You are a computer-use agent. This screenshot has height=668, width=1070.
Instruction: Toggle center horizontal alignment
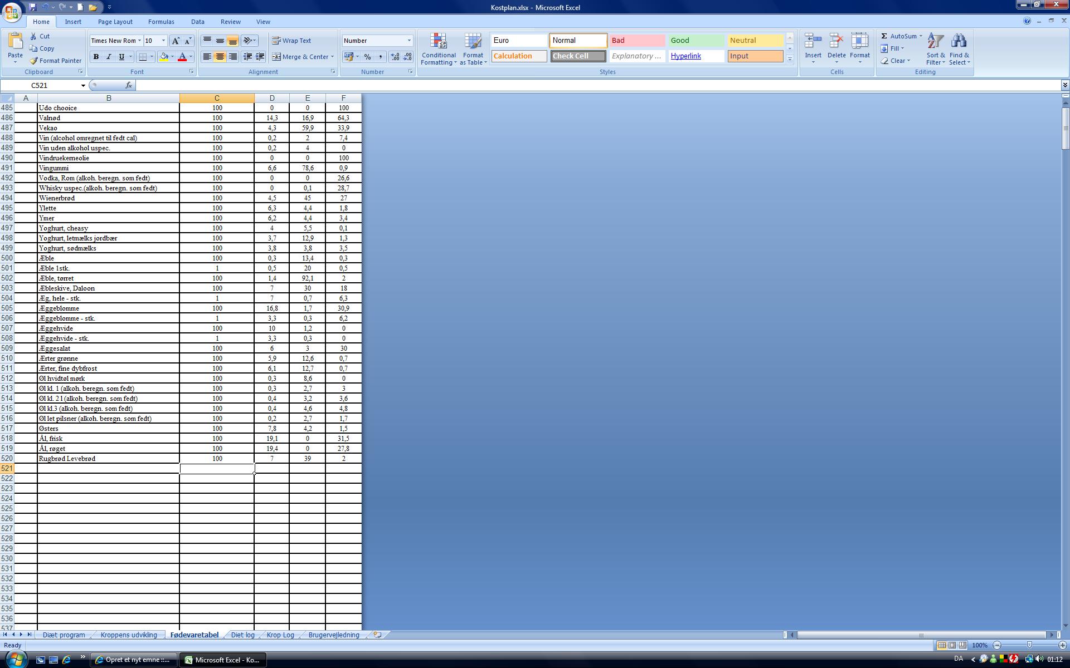(220, 57)
